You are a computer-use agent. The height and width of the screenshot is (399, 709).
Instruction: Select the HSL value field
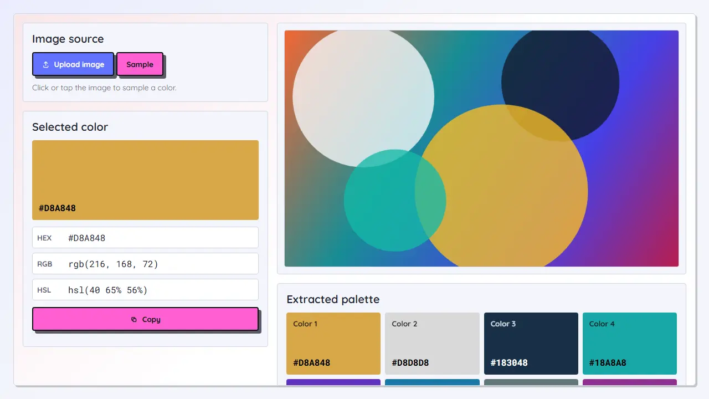pos(145,290)
